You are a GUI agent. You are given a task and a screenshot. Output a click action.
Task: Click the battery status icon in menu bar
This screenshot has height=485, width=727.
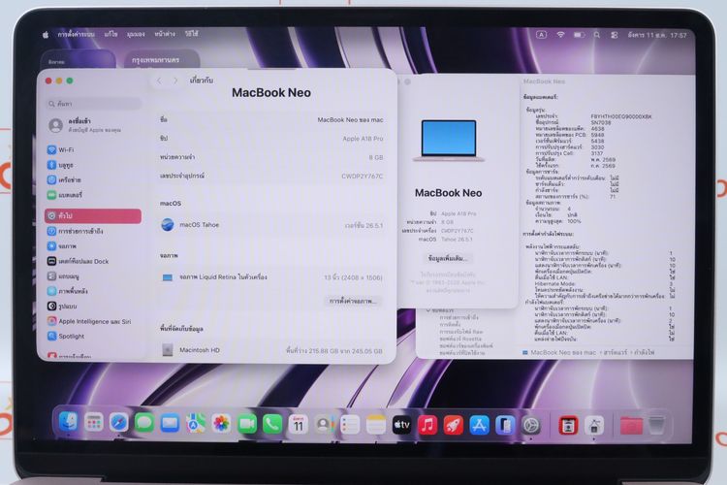click(579, 35)
